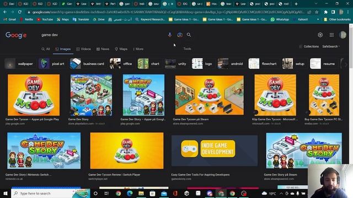Open the Google apps grid

click(x=331, y=35)
